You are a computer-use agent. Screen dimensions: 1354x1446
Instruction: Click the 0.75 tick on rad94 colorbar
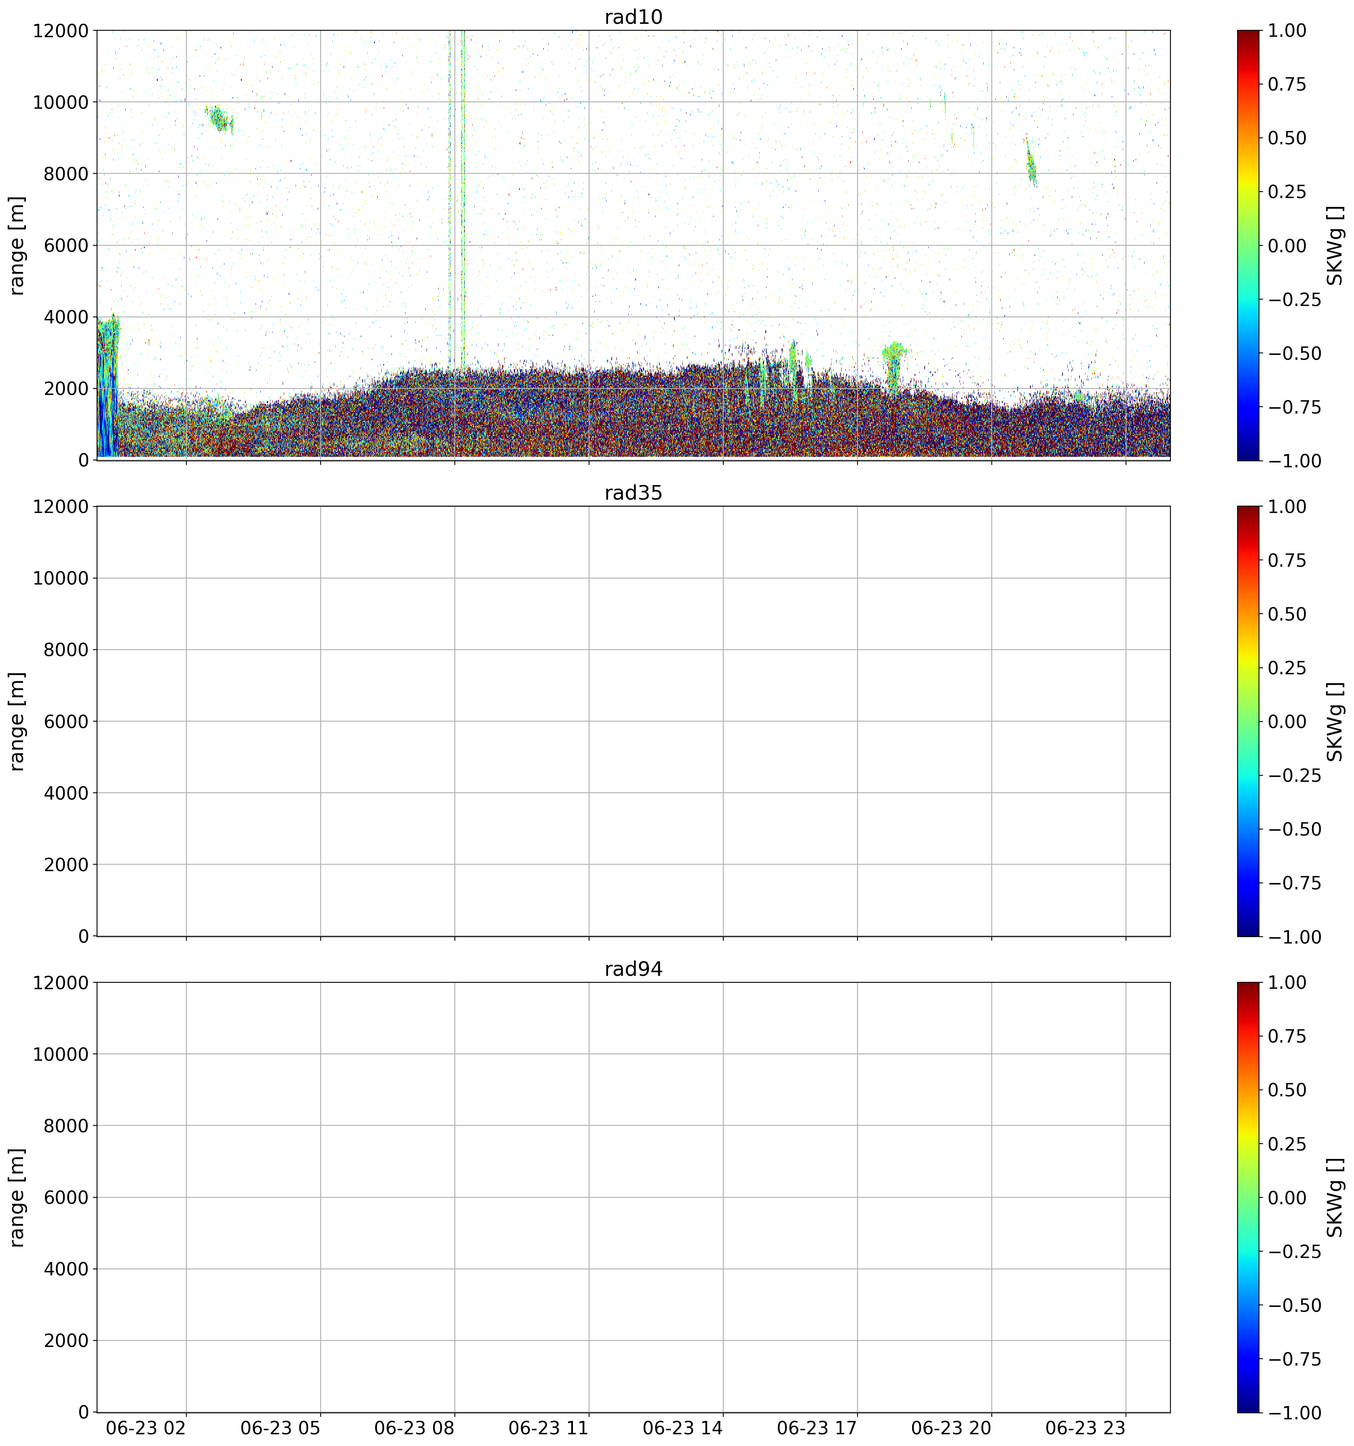coord(1287,1036)
